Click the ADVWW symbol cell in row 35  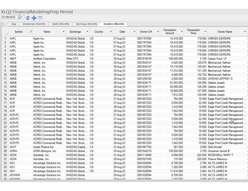(x=21, y=175)
